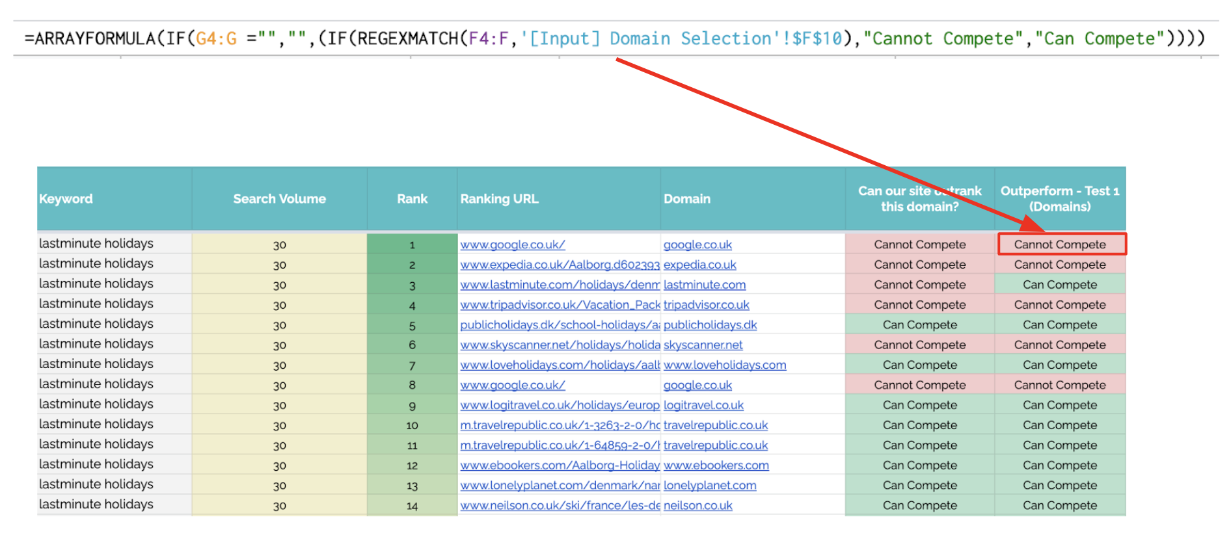Select the Domain column header
This screenshot has width=1231, height=554.
[686, 199]
